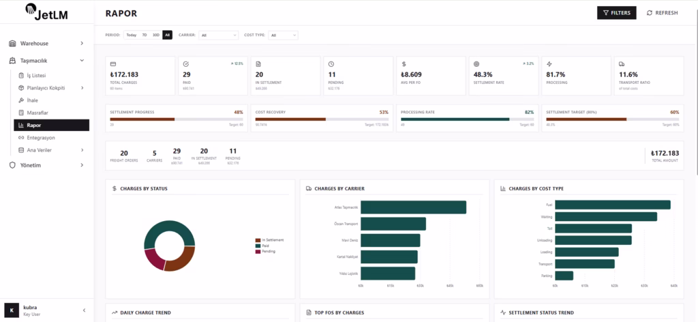The height and width of the screenshot is (322, 698).
Task: Click the truck icon on Transport Ratio card
Action: coord(622,63)
